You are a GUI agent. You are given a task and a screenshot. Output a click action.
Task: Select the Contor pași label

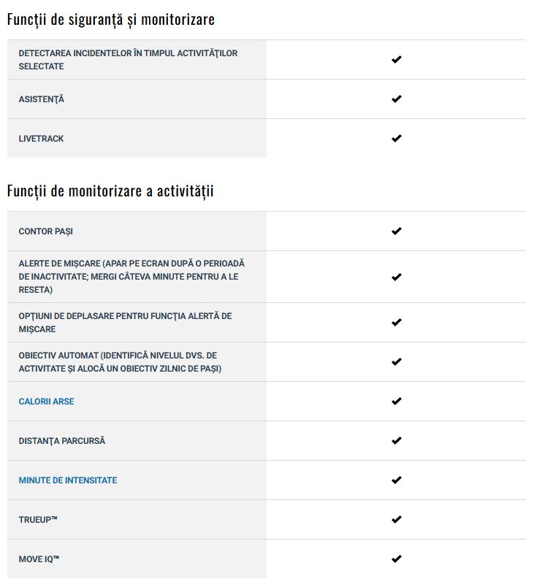[x=46, y=231]
